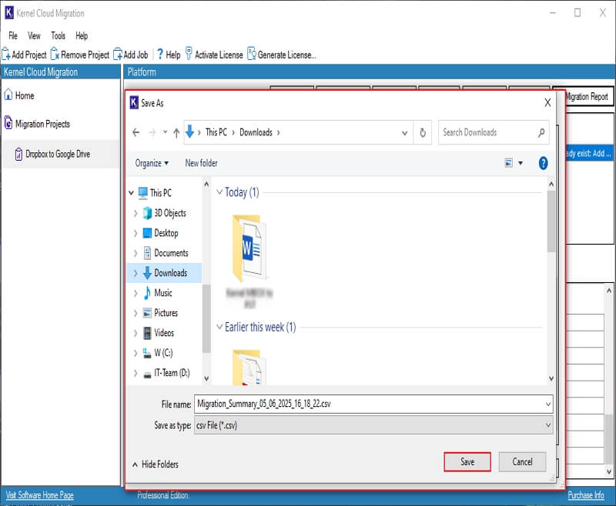Select the 3D Objects folder icon
Screen dimensions: 616x506
point(147,213)
